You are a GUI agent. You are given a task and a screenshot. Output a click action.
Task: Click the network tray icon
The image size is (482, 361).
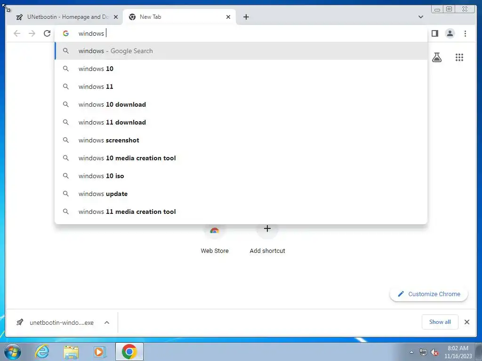[x=423, y=352]
